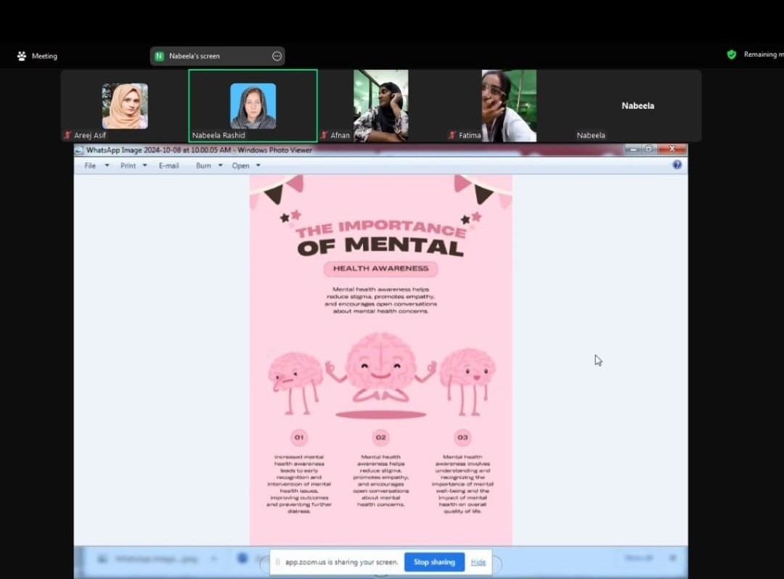Click the 'app.zoom.us is sharing your screen' text
Image resolution: width=784 pixels, height=579 pixels.
coord(341,562)
